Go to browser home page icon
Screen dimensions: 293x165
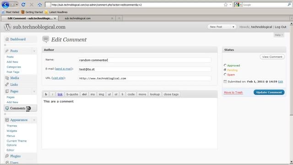point(40,5)
